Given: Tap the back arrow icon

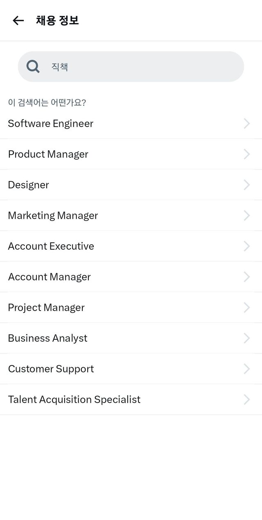Looking at the screenshot, I should click(x=18, y=21).
